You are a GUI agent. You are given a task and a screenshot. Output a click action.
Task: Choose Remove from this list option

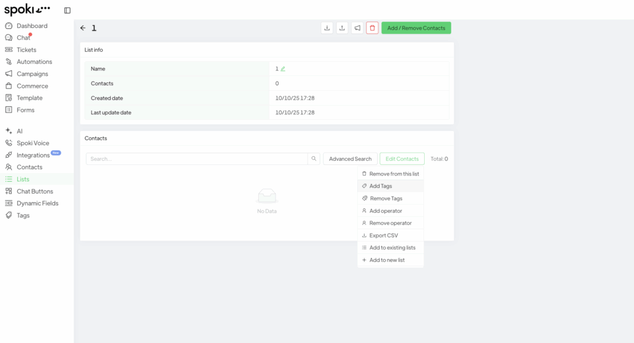[394, 174]
